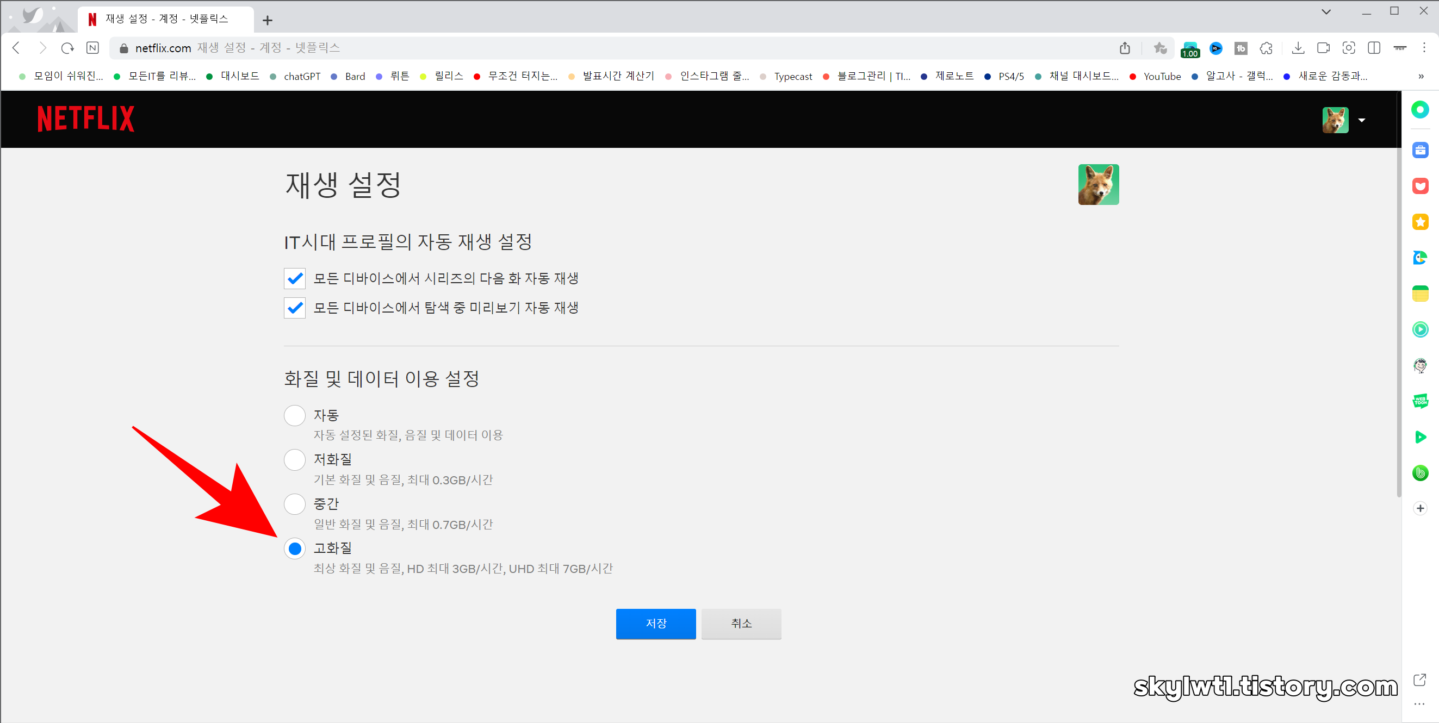Screen dimensions: 1439x723
Task: Open the 뤼튼 bookmark
Action: pos(393,76)
